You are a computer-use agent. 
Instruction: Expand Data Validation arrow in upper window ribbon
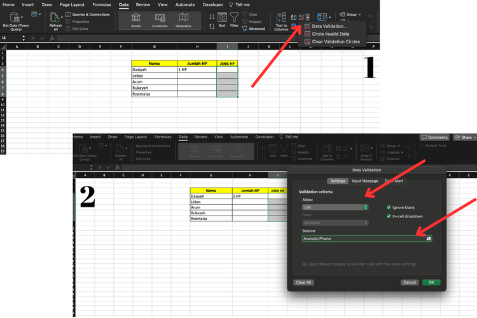pyautogui.click(x=308, y=17)
